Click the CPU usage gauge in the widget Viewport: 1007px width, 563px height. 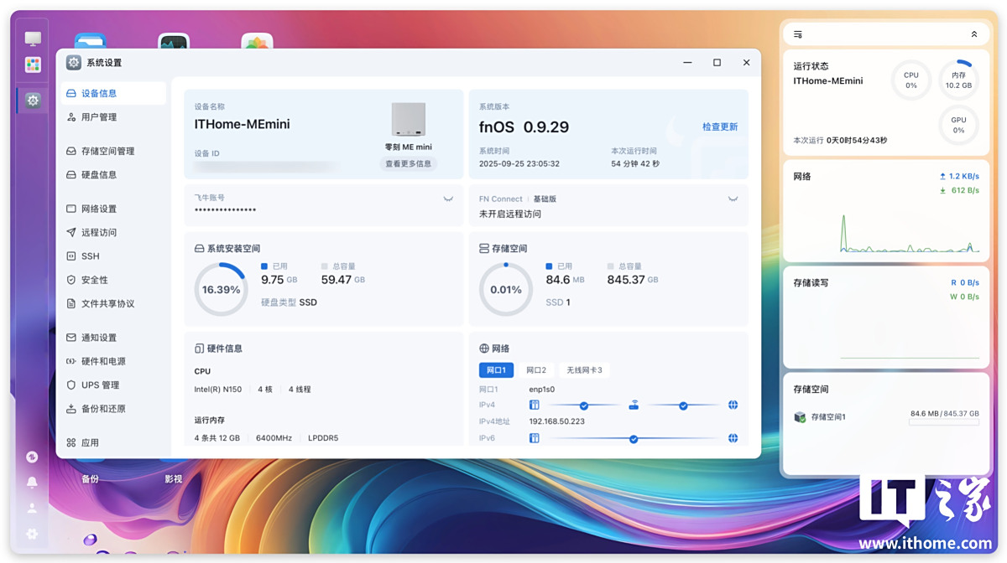tap(910, 80)
